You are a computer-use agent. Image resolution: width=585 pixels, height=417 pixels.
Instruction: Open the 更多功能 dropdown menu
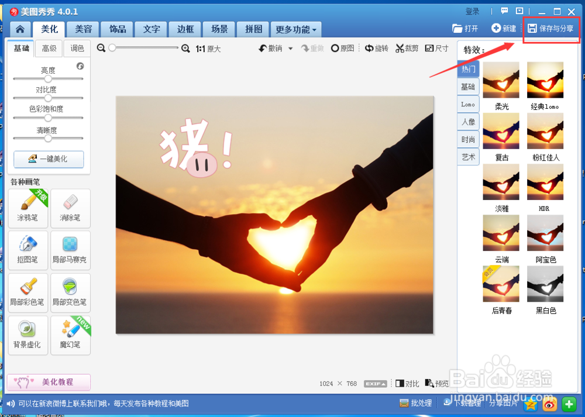tap(295, 29)
